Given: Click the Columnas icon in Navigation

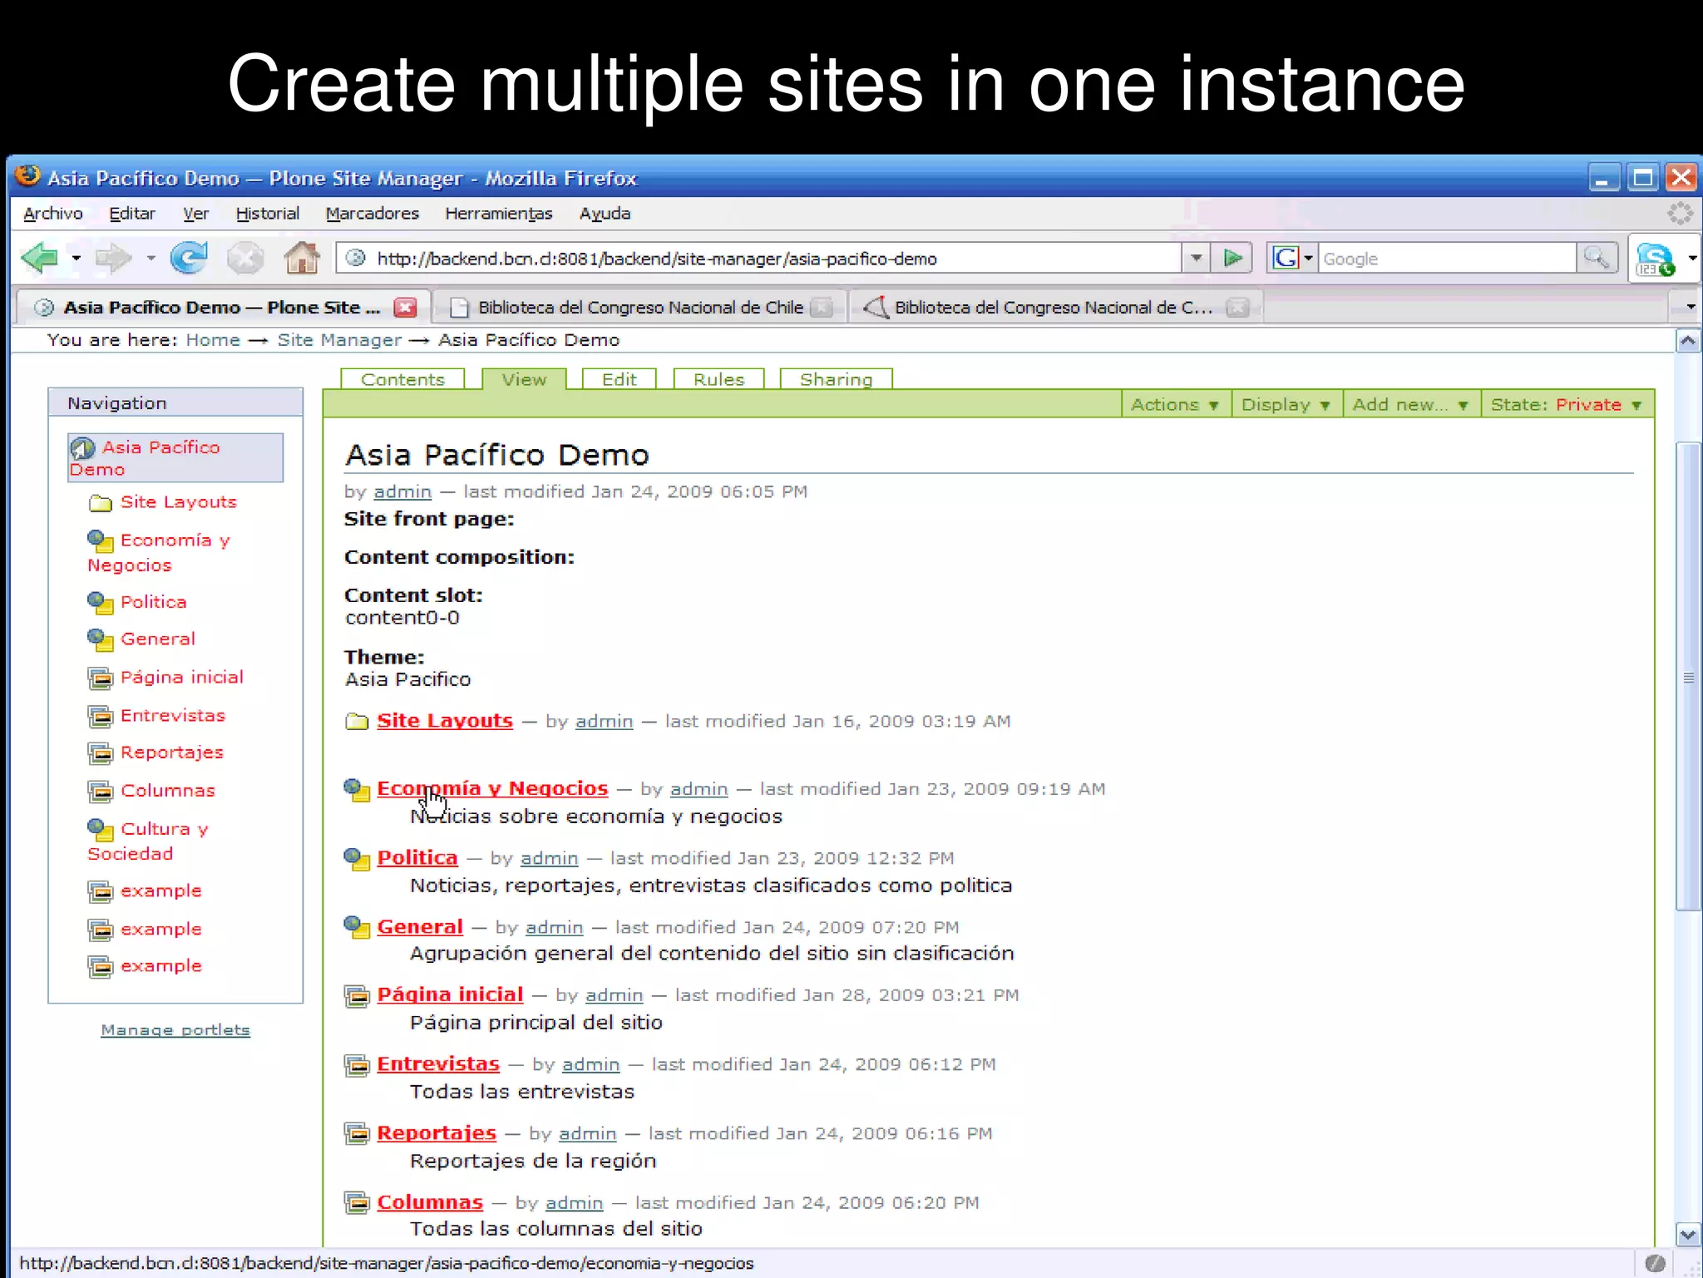Looking at the screenshot, I should pyautogui.click(x=101, y=792).
